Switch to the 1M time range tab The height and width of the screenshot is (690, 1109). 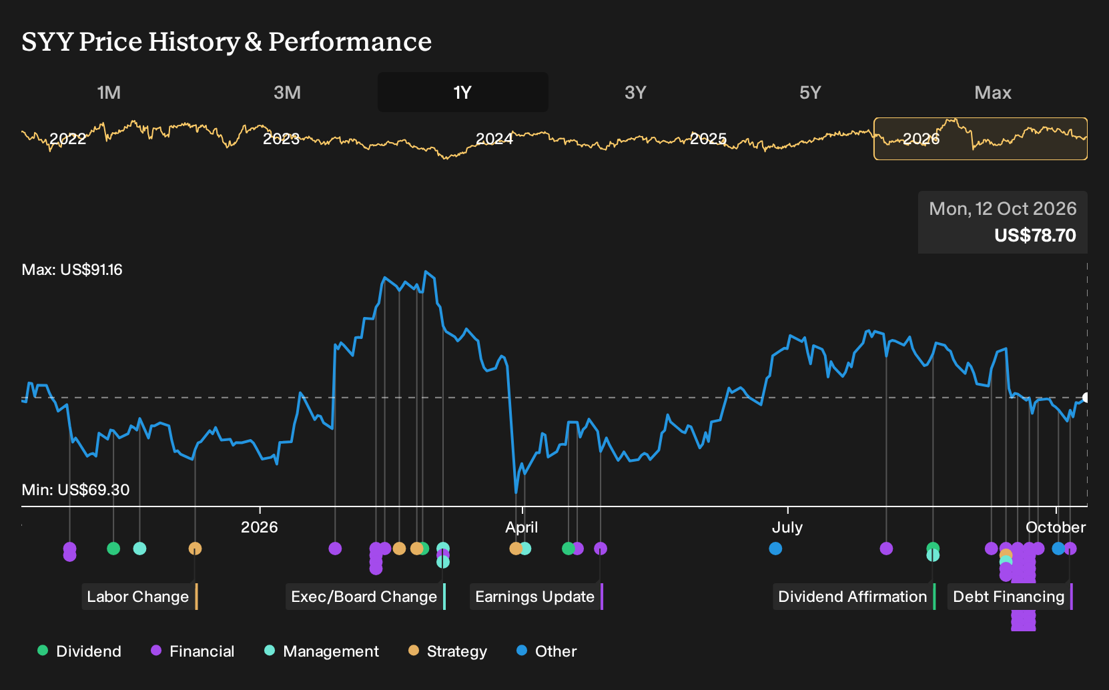pyautogui.click(x=109, y=92)
